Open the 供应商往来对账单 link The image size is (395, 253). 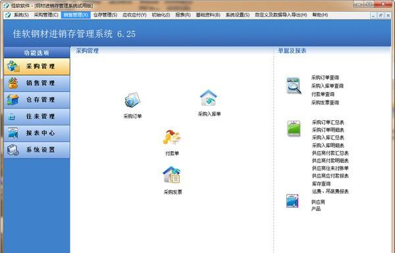pyautogui.click(x=330, y=168)
